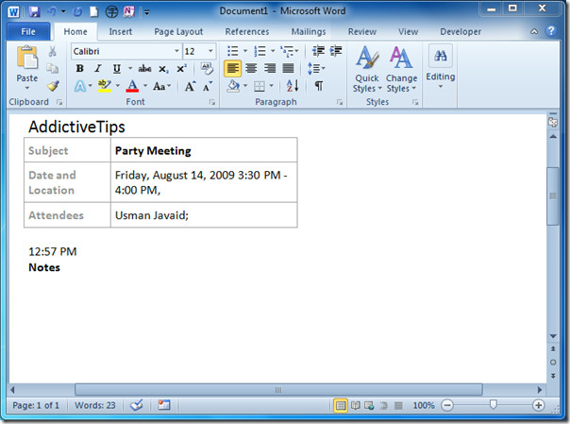Image resolution: width=570 pixels, height=424 pixels.
Task: Click the New blank document icon
Action: click(x=94, y=12)
